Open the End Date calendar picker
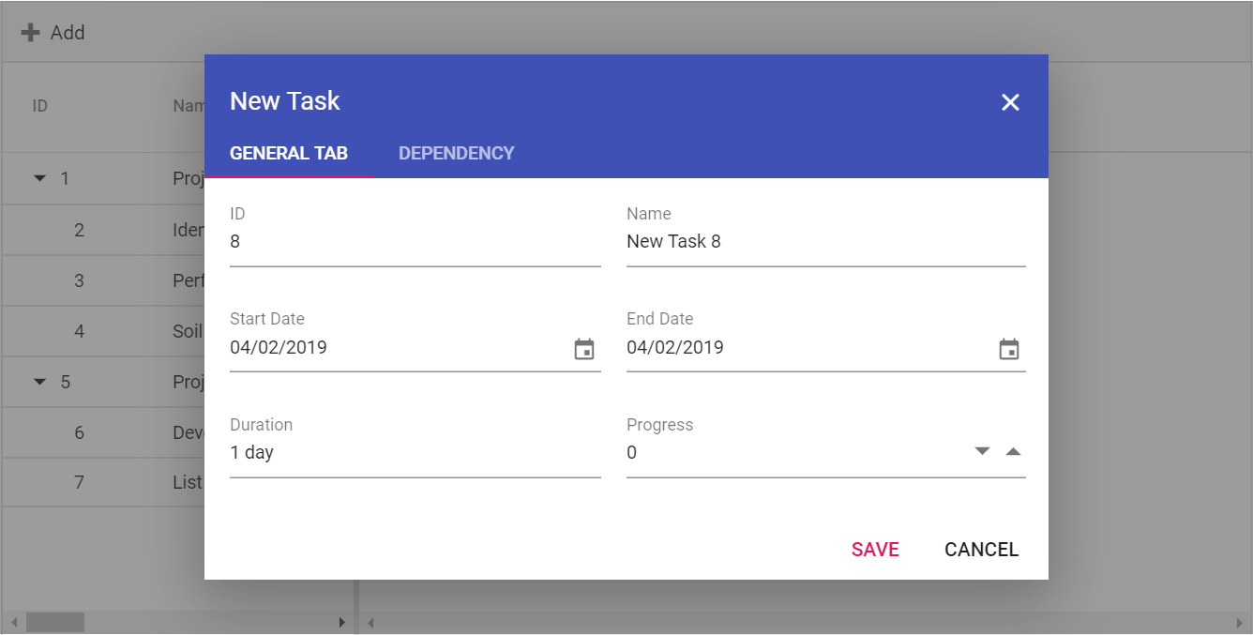 point(1009,349)
